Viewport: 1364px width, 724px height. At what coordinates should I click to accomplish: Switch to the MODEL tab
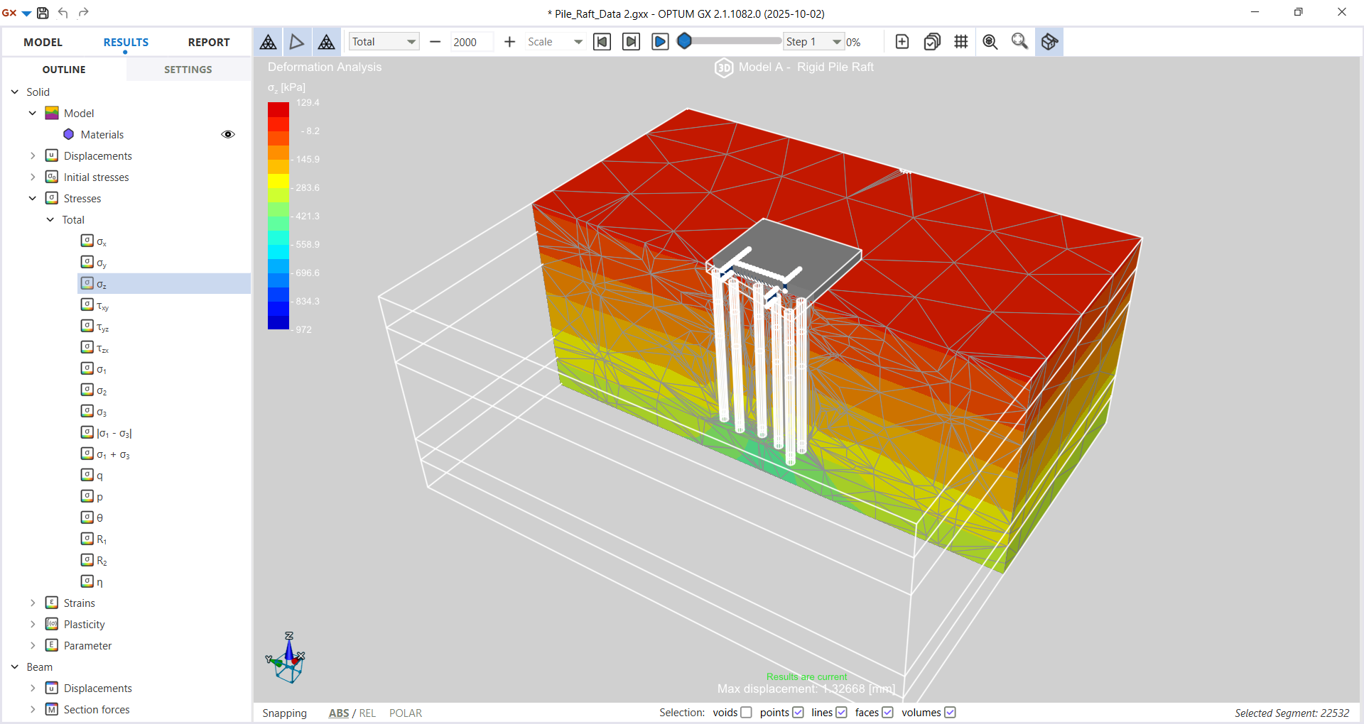tap(43, 42)
